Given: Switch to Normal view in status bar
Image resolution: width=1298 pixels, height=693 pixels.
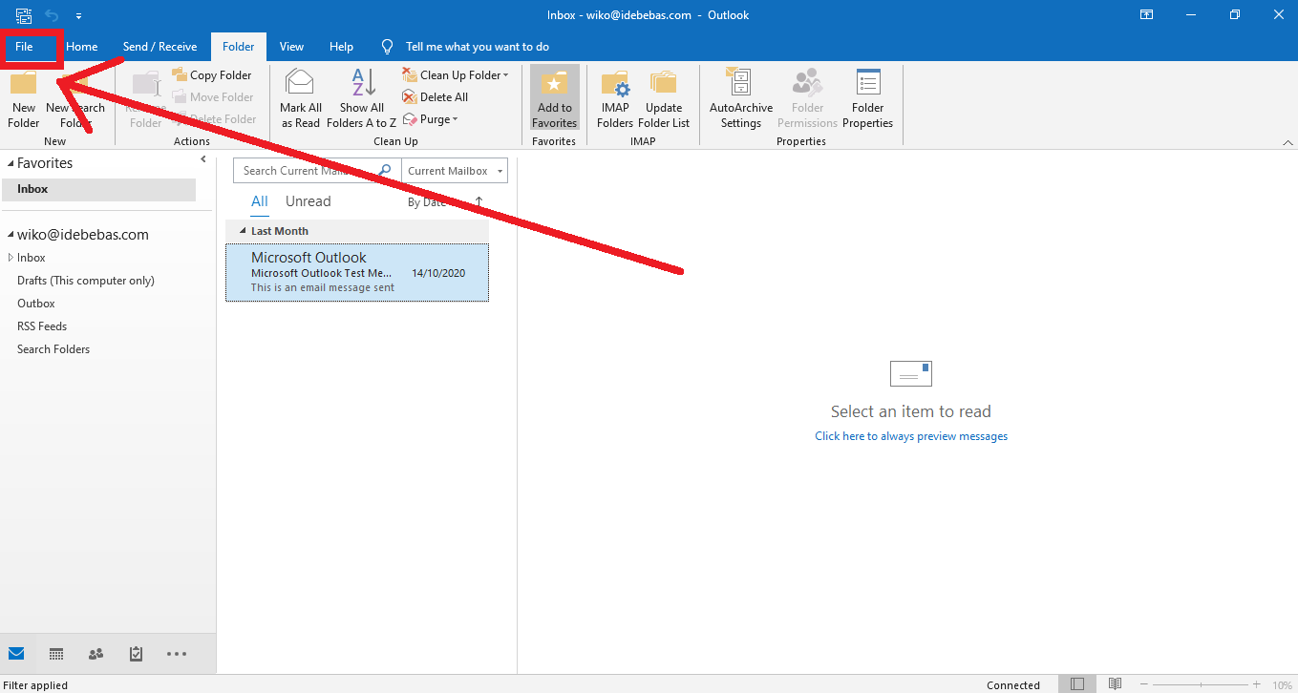Looking at the screenshot, I should [x=1077, y=684].
